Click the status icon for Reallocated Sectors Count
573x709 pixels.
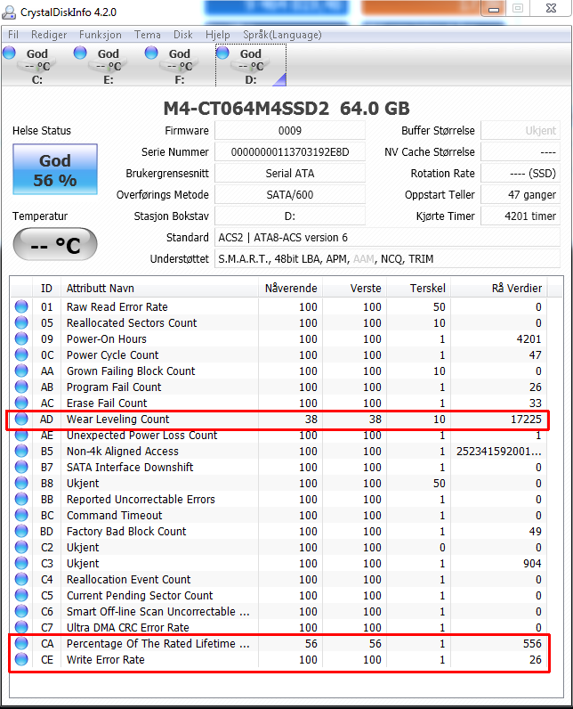[21, 322]
